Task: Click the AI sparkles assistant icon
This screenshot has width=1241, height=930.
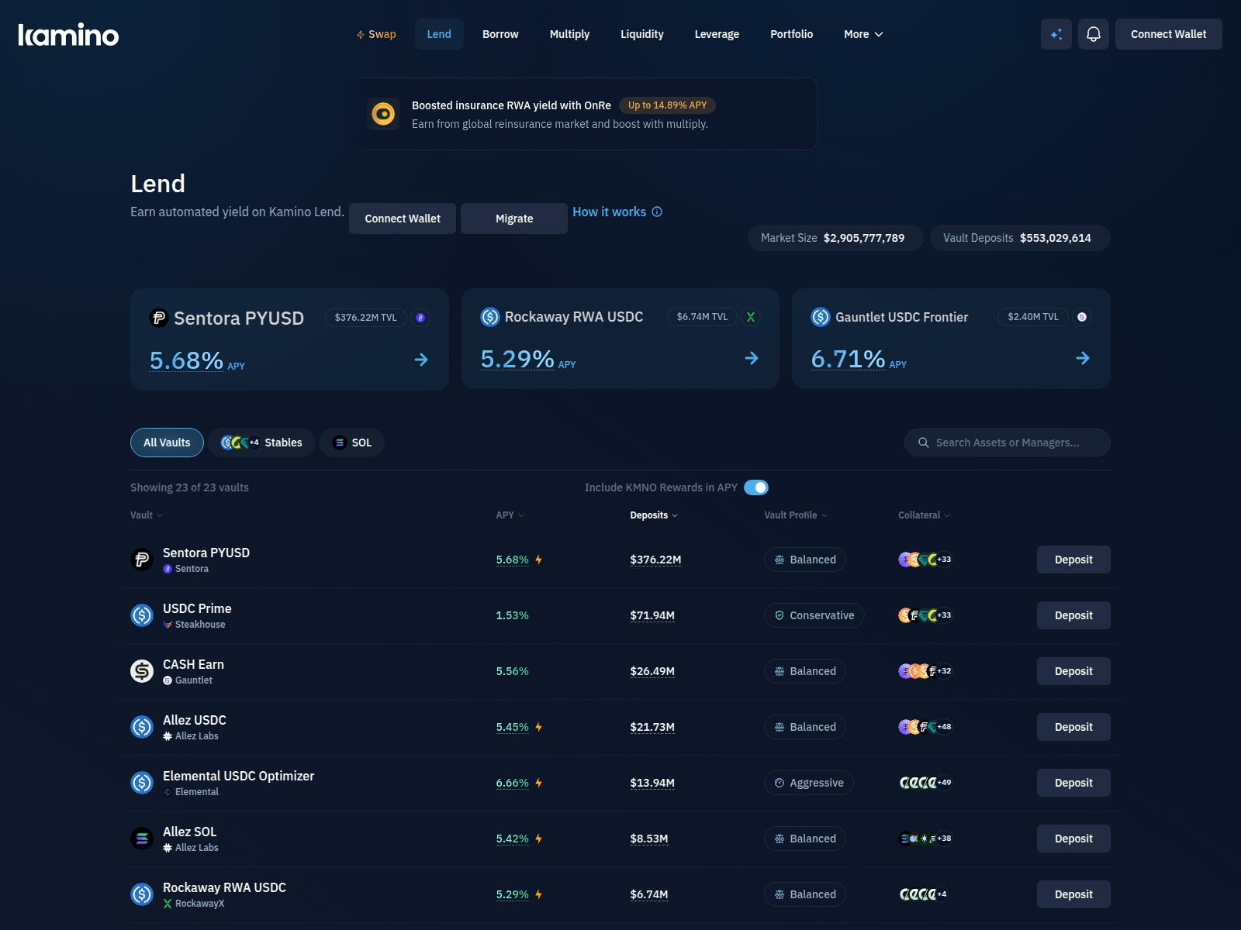Action: tap(1056, 34)
